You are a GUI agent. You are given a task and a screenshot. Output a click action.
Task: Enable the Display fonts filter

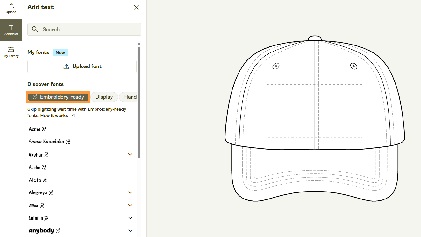click(x=104, y=97)
